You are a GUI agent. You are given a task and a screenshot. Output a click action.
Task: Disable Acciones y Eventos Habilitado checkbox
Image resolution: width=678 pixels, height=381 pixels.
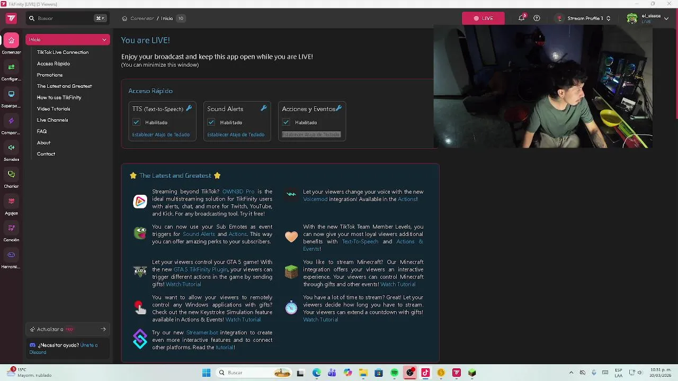(x=286, y=122)
